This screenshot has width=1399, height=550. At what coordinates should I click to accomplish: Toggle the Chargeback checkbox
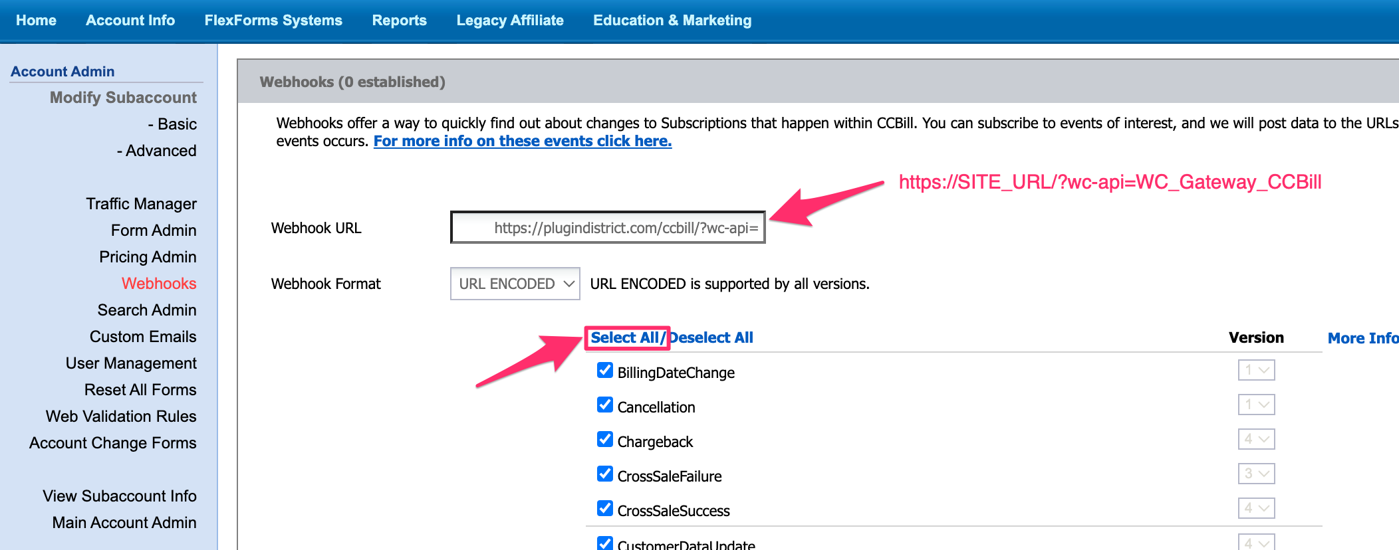click(x=605, y=439)
